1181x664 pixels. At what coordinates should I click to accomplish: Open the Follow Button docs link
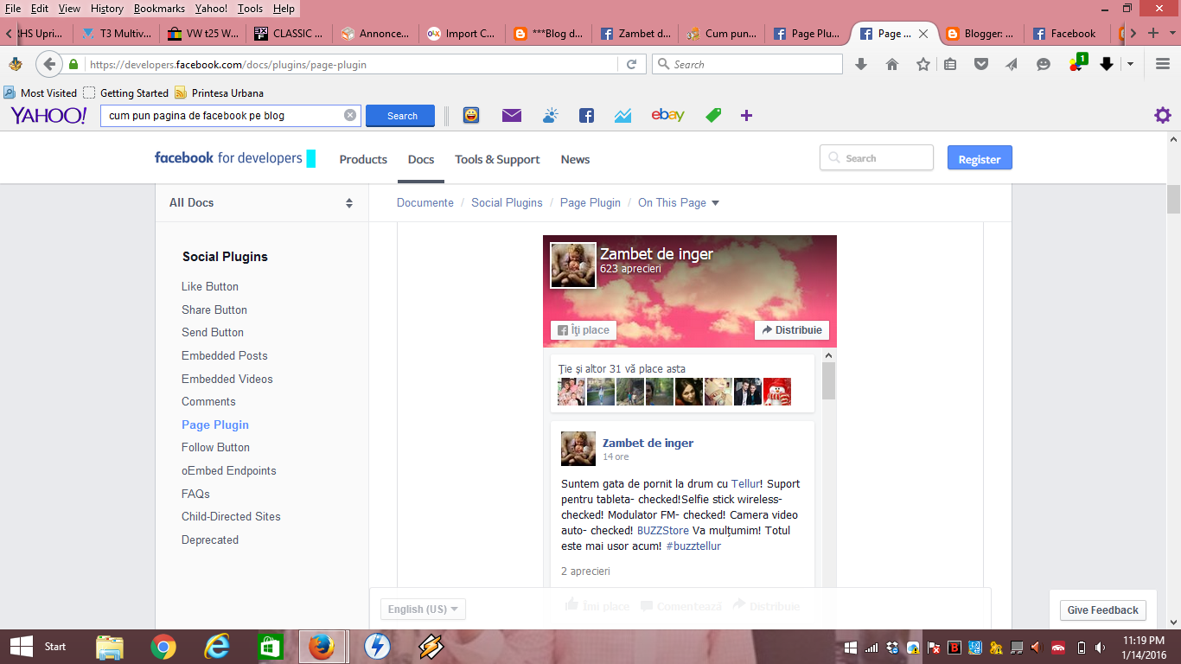tap(215, 447)
